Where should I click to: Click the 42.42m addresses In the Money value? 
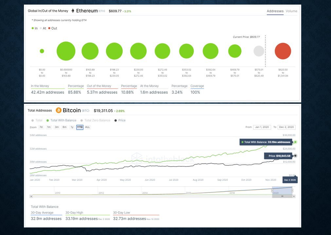(47, 92)
